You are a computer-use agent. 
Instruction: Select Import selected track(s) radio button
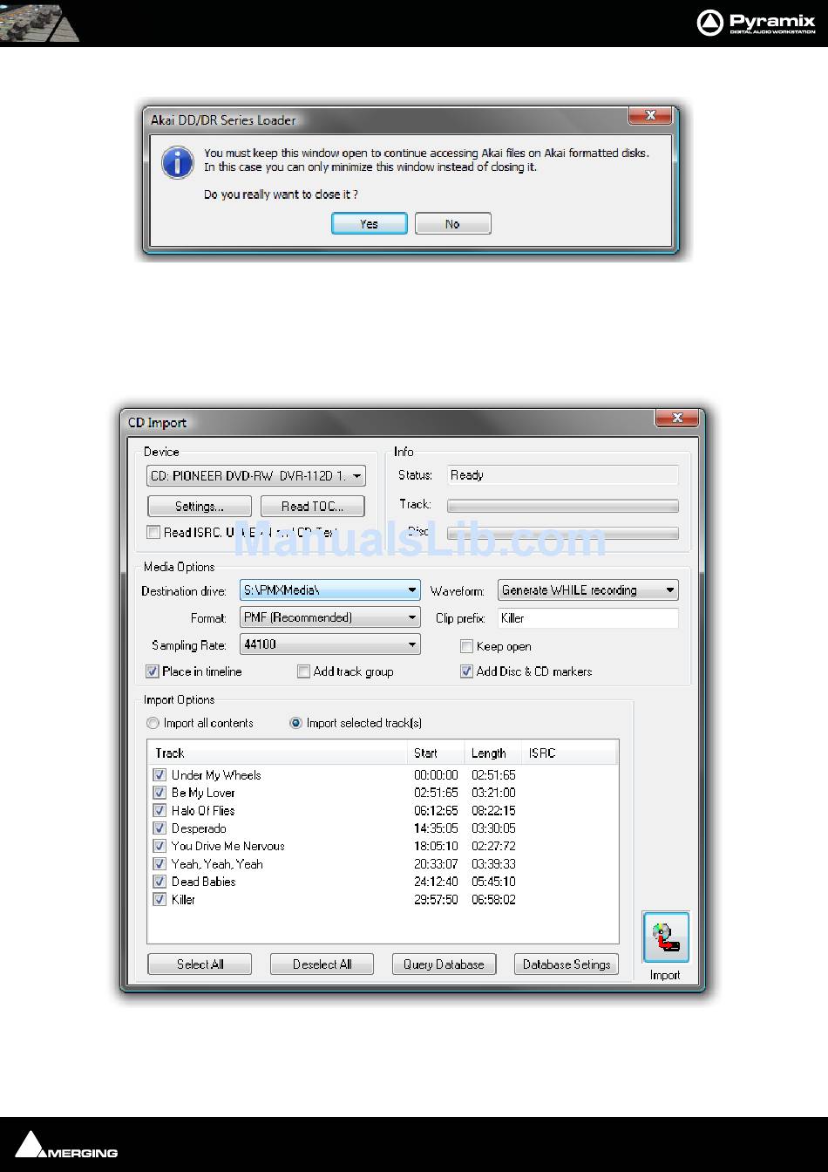click(x=296, y=723)
